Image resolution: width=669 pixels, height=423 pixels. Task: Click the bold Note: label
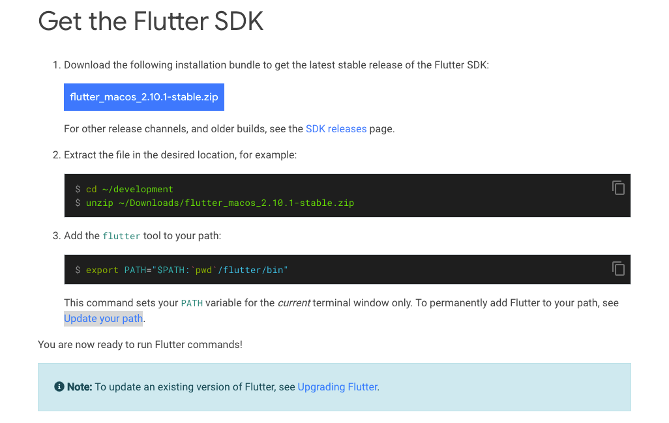point(80,387)
